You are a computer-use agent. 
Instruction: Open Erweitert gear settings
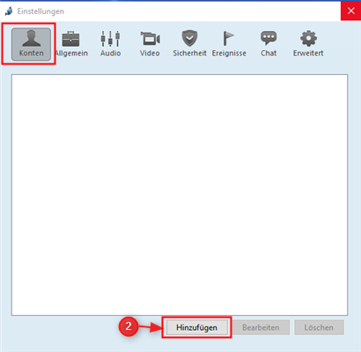(308, 44)
